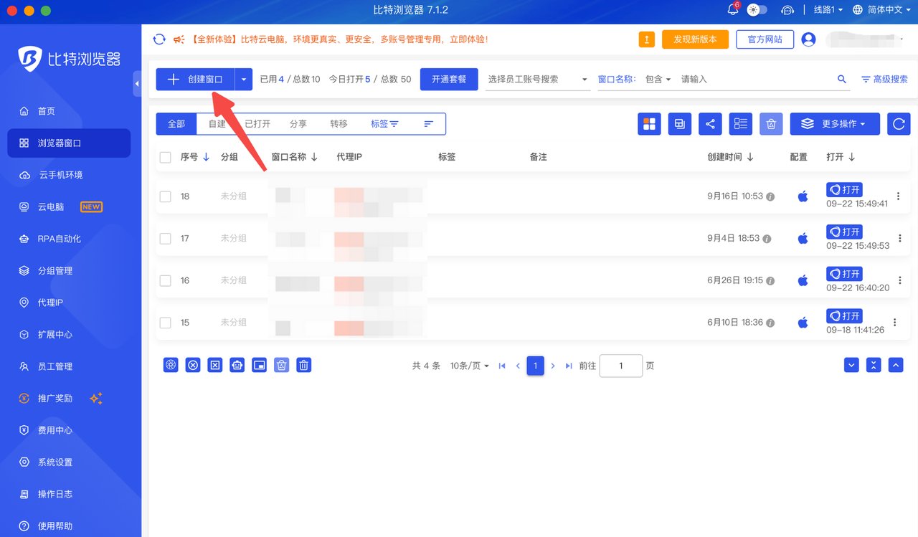Click the share icon button
The image size is (918, 537).
point(710,124)
